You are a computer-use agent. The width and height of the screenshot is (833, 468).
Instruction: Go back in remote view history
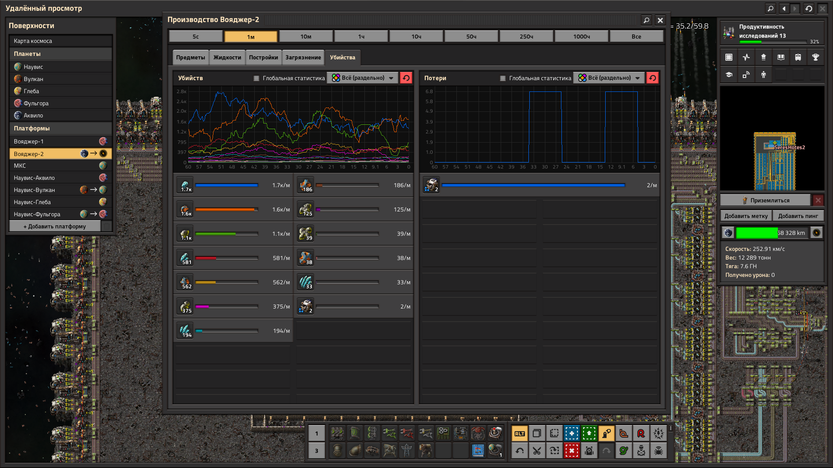[784, 8]
